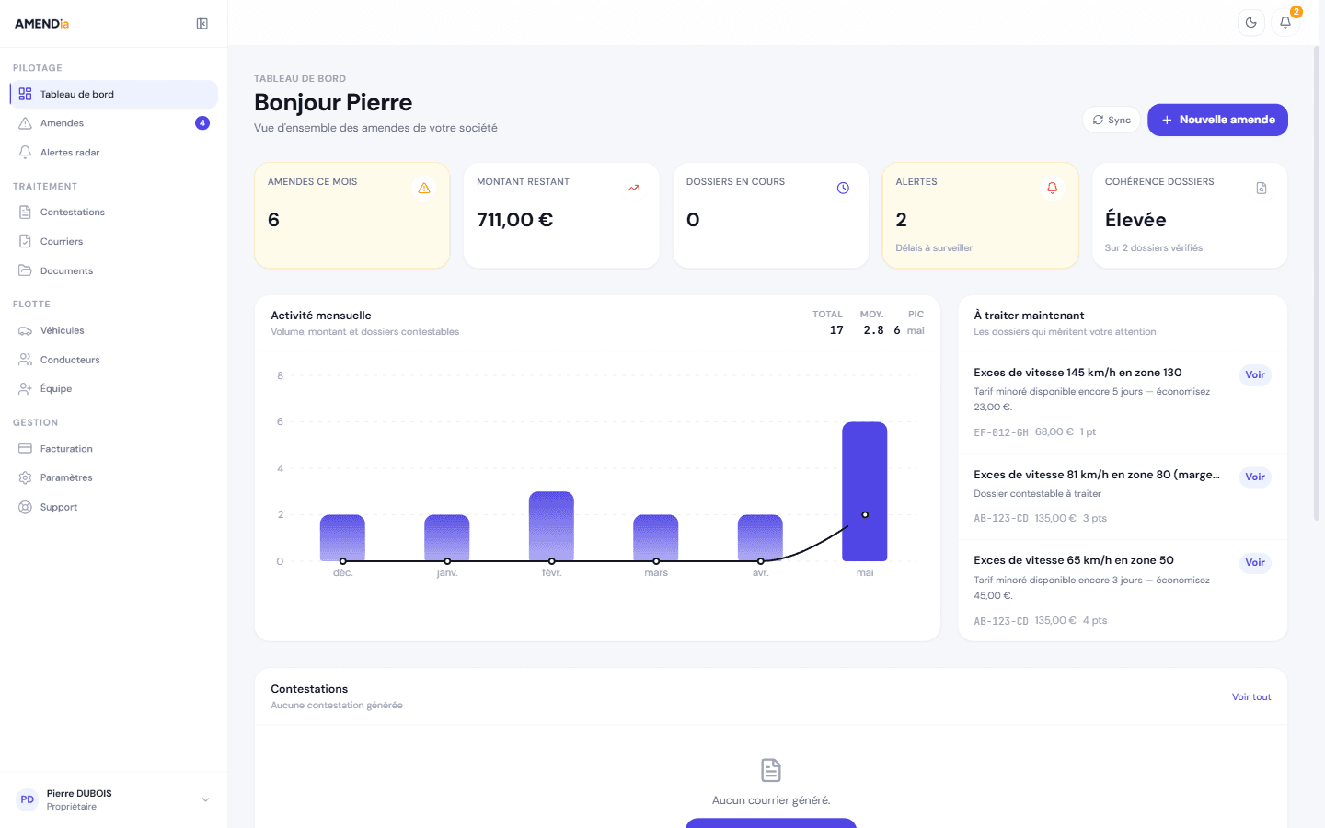Open Paramètres gear icon

[25, 477]
